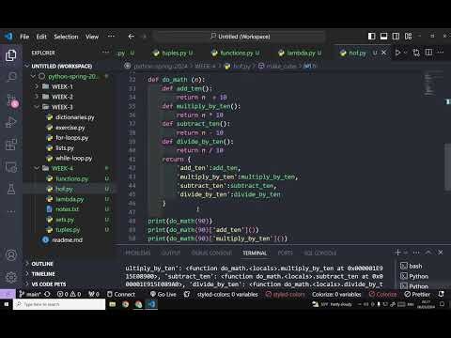
Task: Click Windows Start button on taskbar
Action: (7, 304)
